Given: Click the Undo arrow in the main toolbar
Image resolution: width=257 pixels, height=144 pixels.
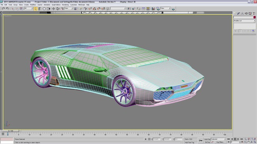Looking at the screenshot, I should click(x=3, y=9).
